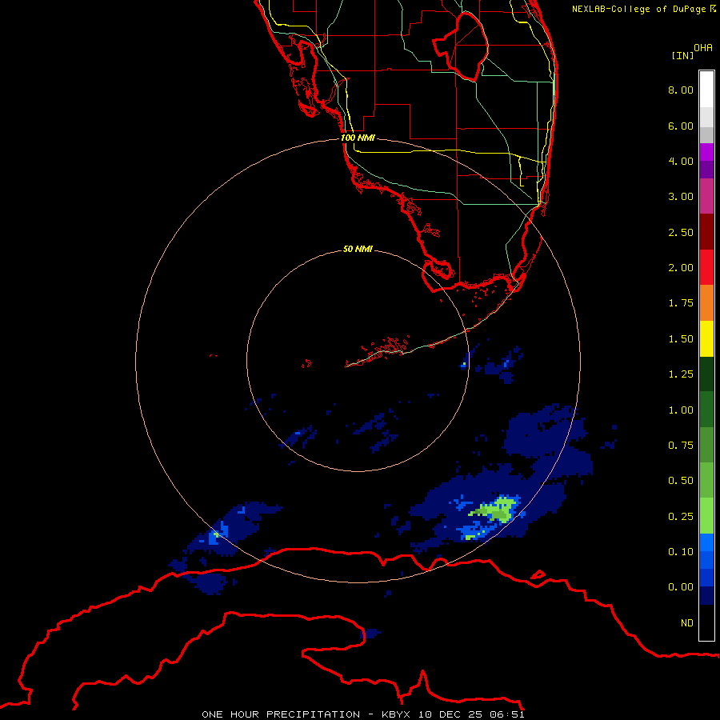Click the magenta swatch above 4.00
This screenshot has width=720, height=720.
[706, 152]
